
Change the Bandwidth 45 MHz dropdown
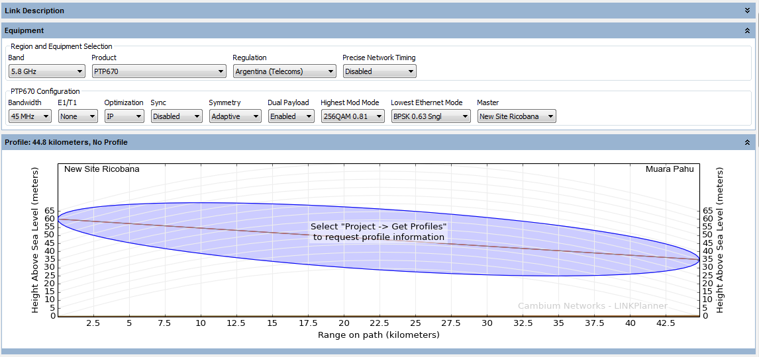tap(30, 116)
